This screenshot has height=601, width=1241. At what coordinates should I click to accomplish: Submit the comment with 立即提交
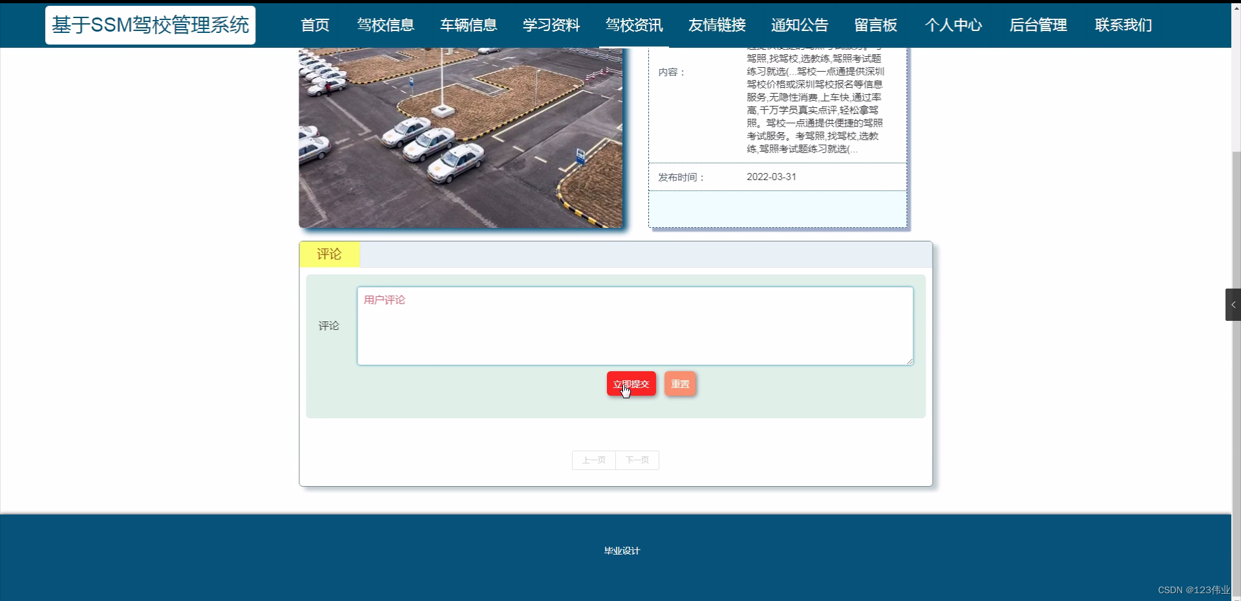click(x=631, y=383)
